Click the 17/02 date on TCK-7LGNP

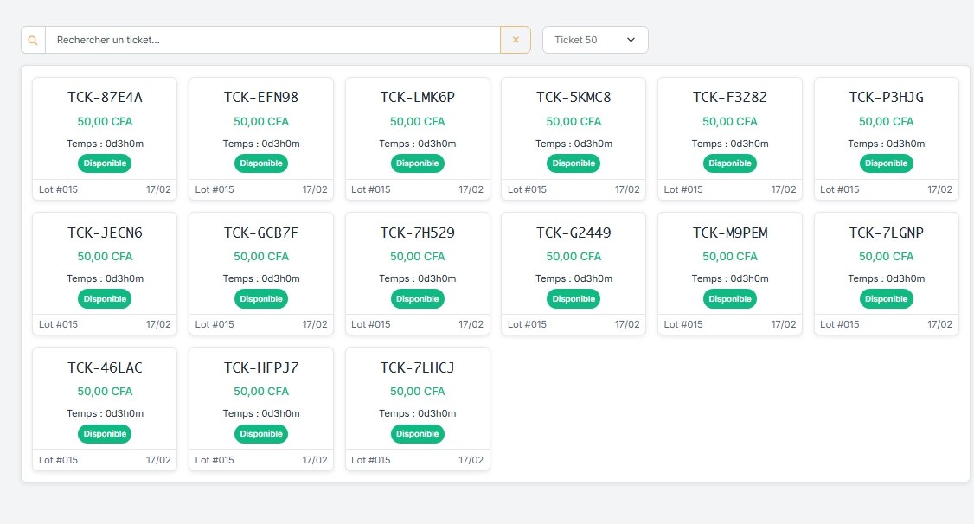(939, 325)
